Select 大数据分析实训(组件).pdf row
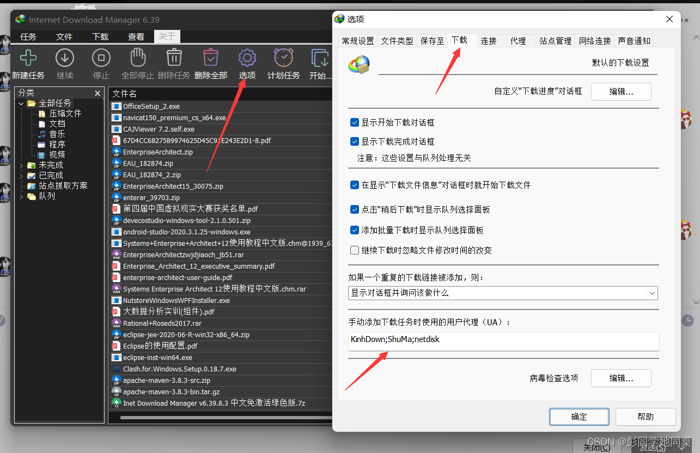This screenshot has height=453, width=700. click(x=169, y=312)
